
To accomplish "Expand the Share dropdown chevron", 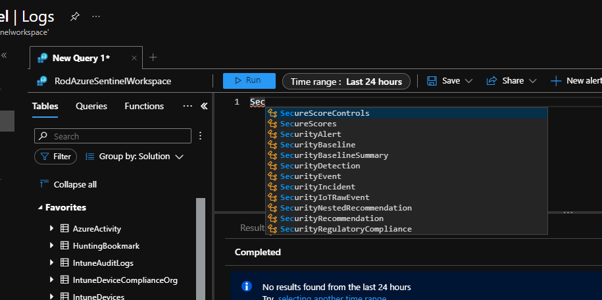I will click(x=532, y=81).
